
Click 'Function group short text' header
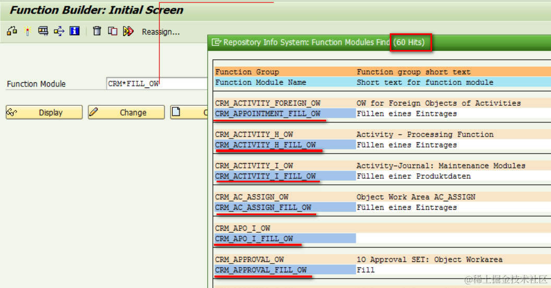[x=414, y=72]
